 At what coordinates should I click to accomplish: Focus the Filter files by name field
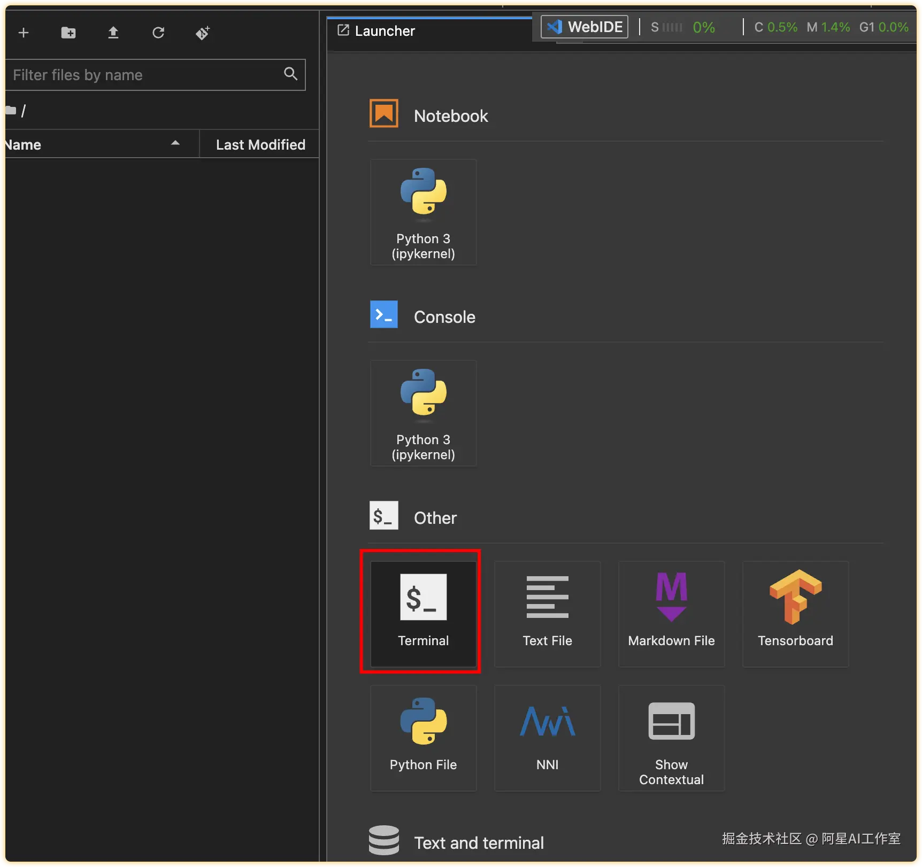(x=156, y=75)
